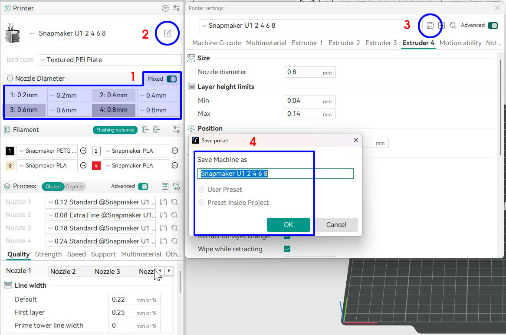Click the compare presets A/B icon
This screenshot has height=335, width=506.
(x=176, y=186)
